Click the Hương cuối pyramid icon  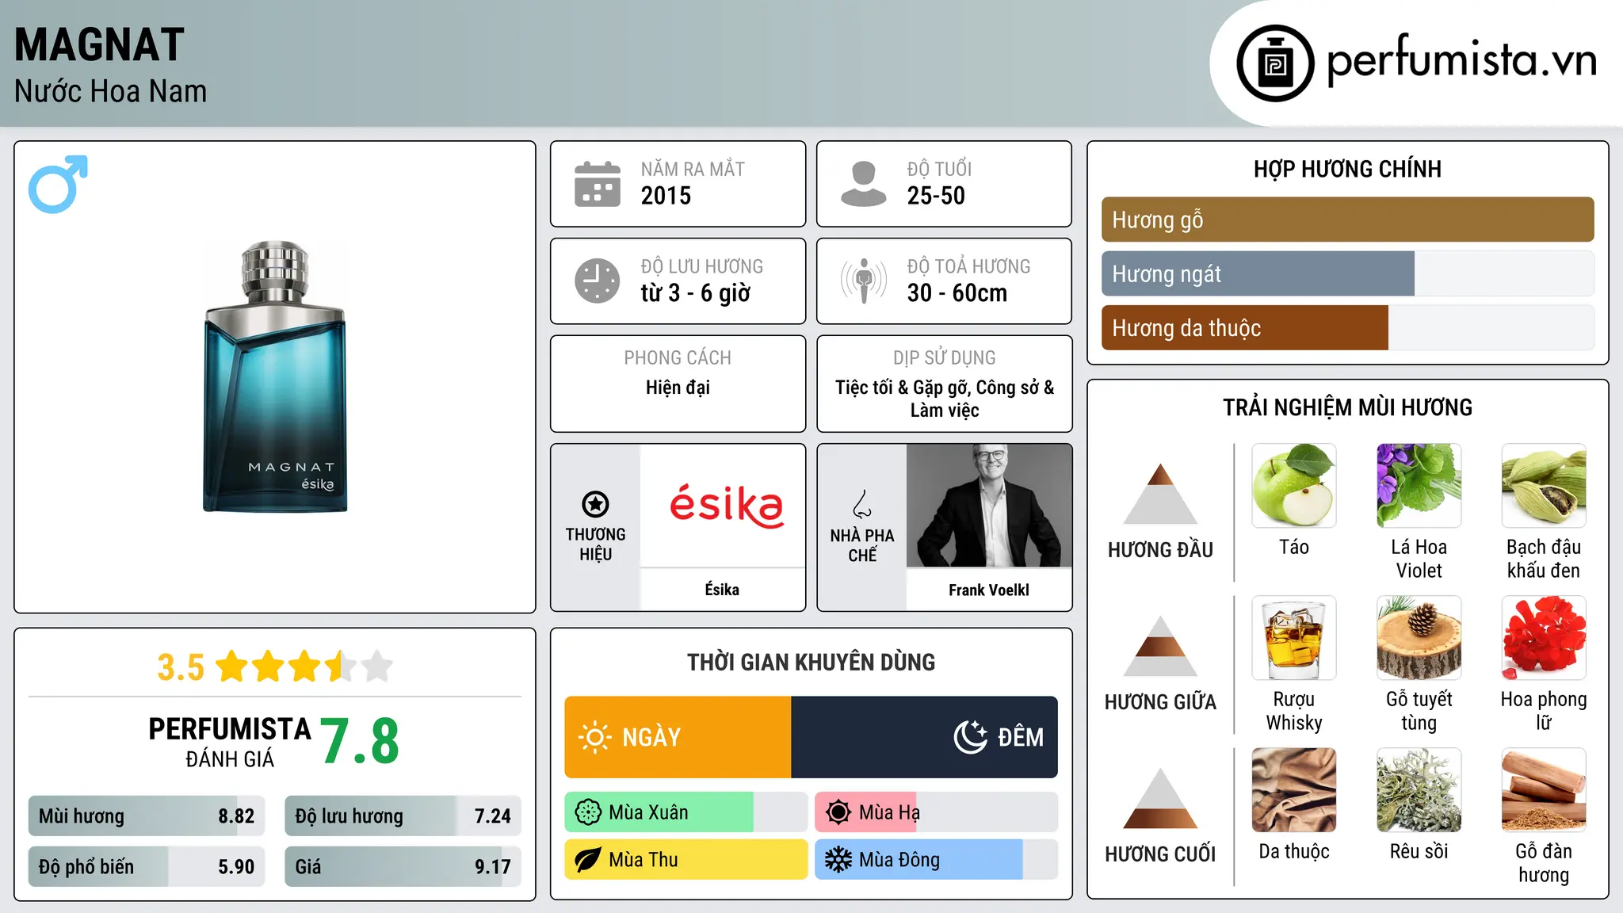pos(1160,798)
